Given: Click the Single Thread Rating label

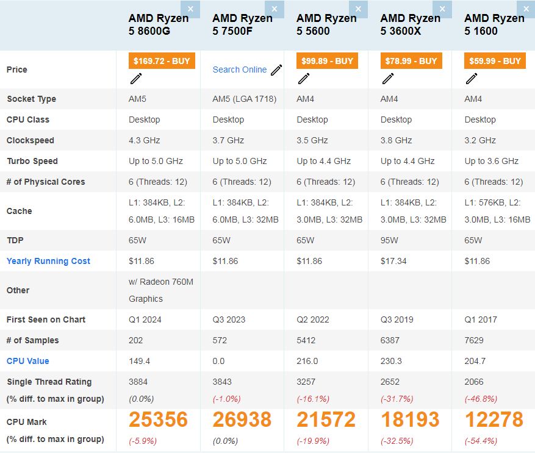Looking at the screenshot, I should click(x=49, y=382).
